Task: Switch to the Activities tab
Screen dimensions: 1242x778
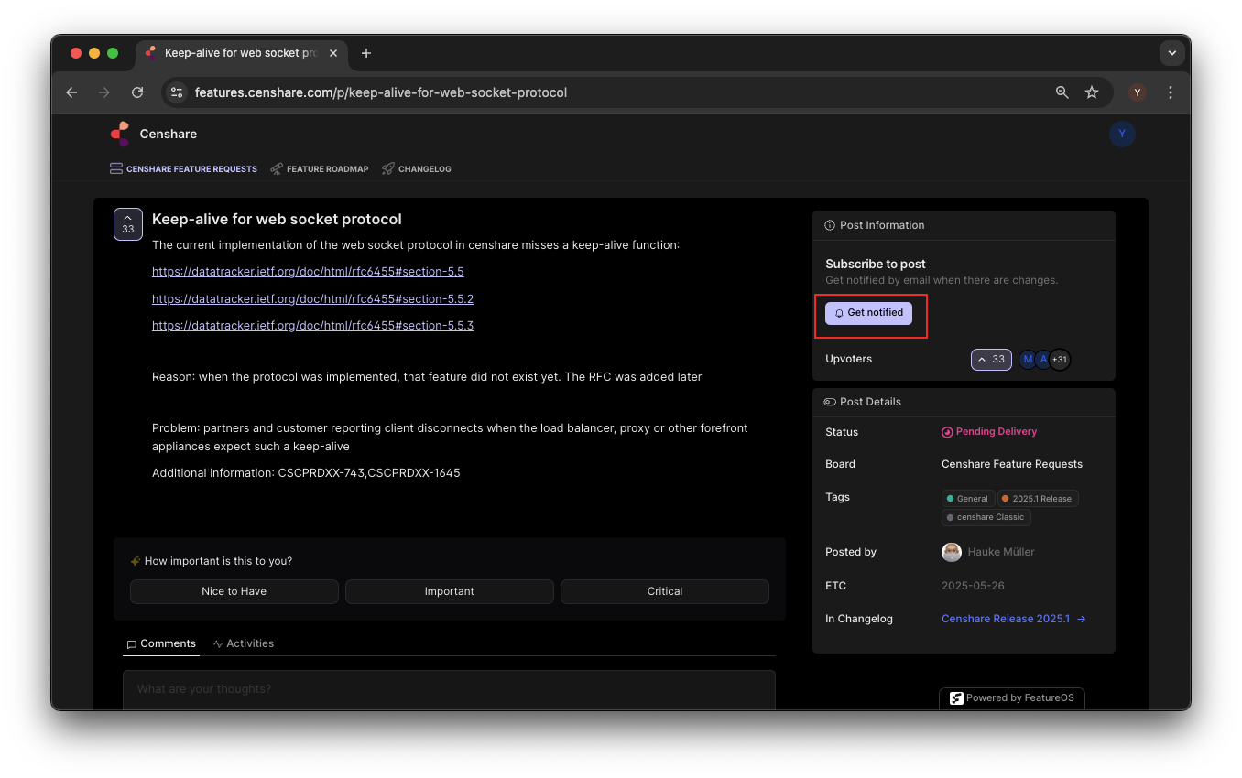Action: coord(244,643)
